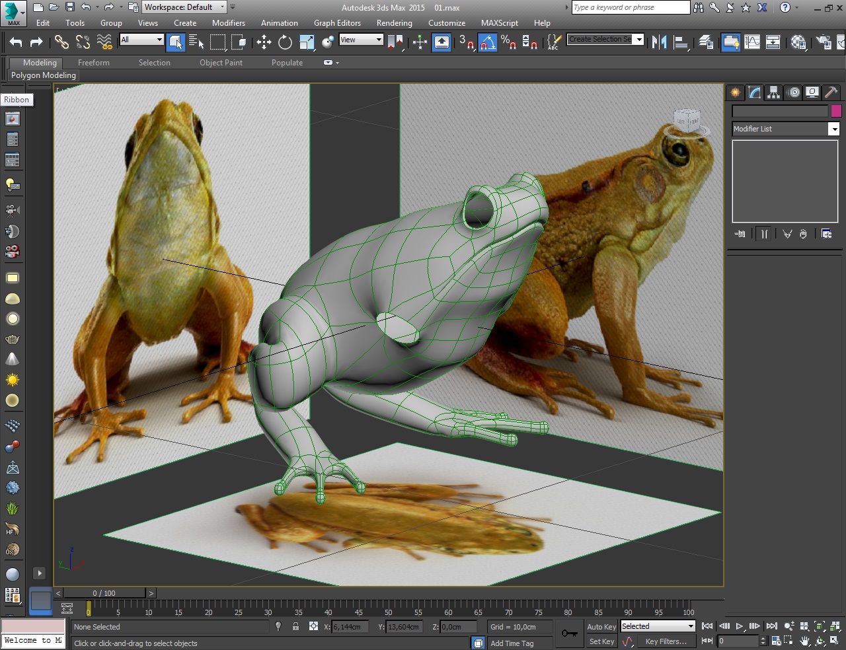Activate the Select and Rotate tool

pyautogui.click(x=285, y=42)
